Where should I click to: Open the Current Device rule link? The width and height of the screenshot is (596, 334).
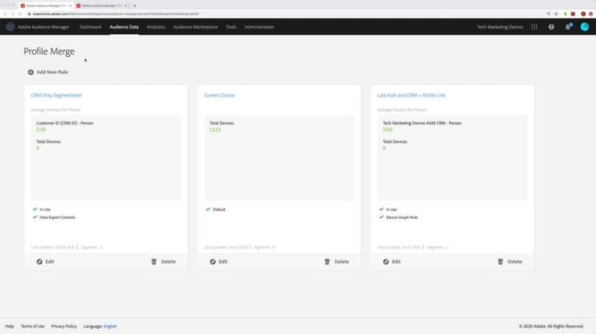point(219,95)
